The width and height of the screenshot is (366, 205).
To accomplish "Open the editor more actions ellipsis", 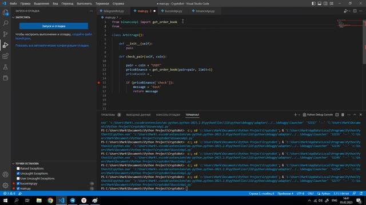I will [x=361, y=11].
